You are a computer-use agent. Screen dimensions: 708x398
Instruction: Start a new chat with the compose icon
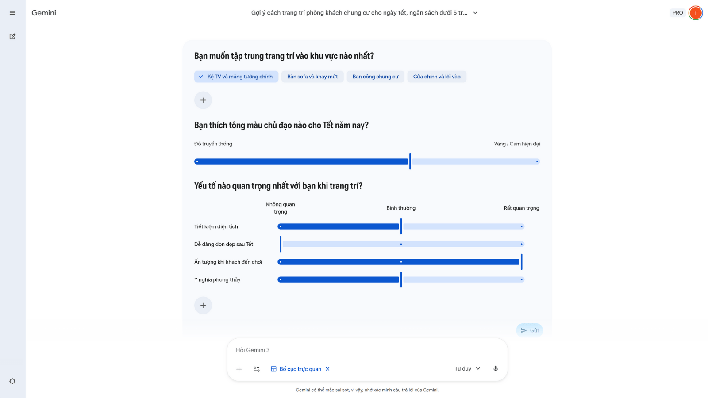pyautogui.click(x=12, y=36)
